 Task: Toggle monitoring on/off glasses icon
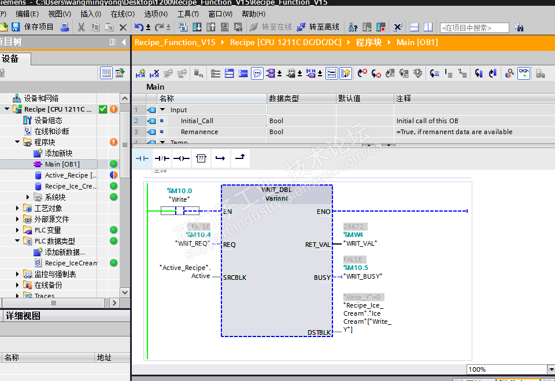pyautogui.click(x=523, y=73)
